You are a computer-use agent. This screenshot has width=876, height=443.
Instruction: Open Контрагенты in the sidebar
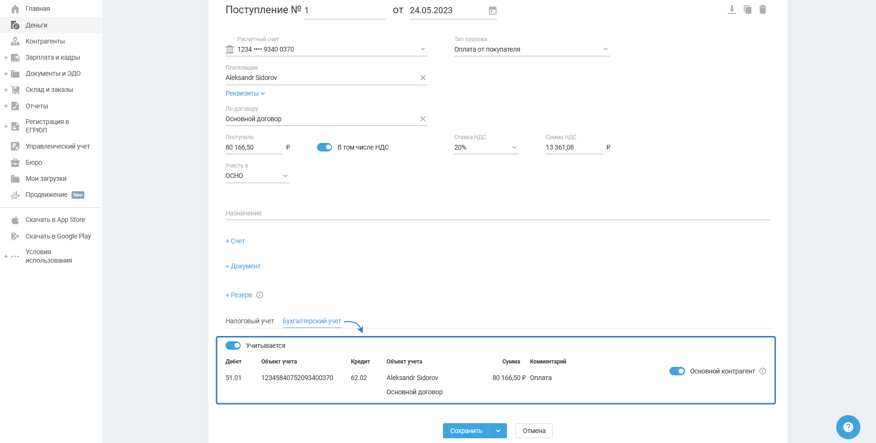tap(45, 41)
